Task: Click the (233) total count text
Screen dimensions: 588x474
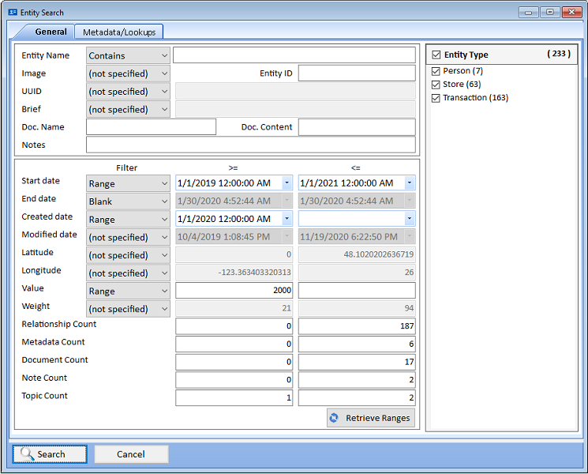Action: pos(559,54)
